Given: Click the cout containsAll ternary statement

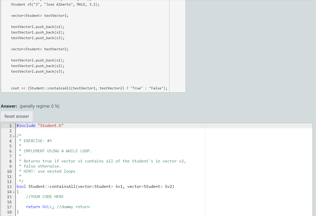Looking at the screenshot, I should (x=89, y=88).
